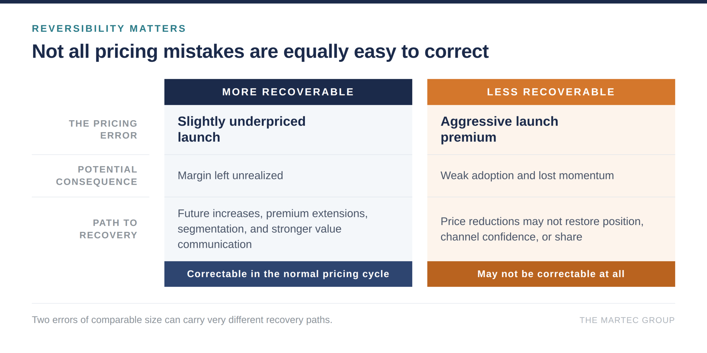Click 'Margin left unrealized' text
Image resolution: width=707 pixels, height=353 pixels.
click(230, 175)
